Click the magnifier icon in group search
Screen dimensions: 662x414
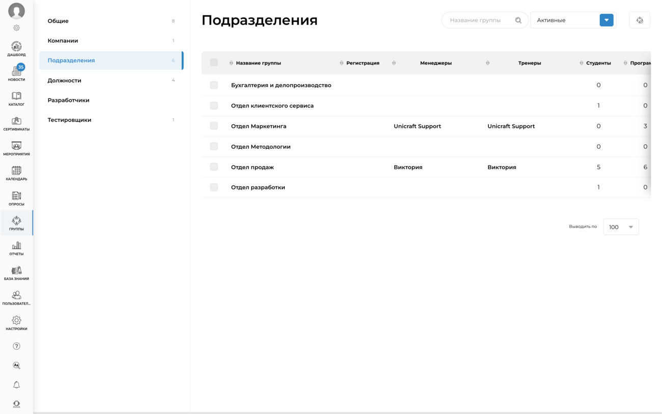click(x=518, y=20)
